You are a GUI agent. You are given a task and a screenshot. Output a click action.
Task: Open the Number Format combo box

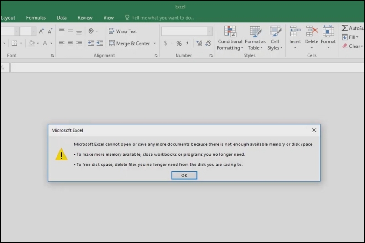(x=187, y=31)
